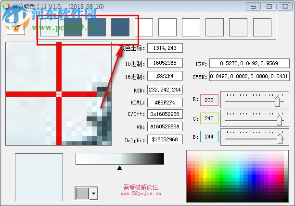Click the hexadecimal value field E8F2F4
Viewport: 295px width, 206px height.
pos(165,76)
